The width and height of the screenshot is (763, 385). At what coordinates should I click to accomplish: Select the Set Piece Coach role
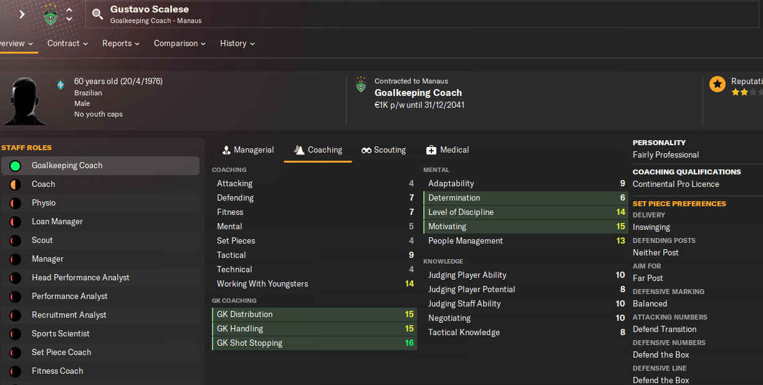pyautogui.click(x=61, y=353)
